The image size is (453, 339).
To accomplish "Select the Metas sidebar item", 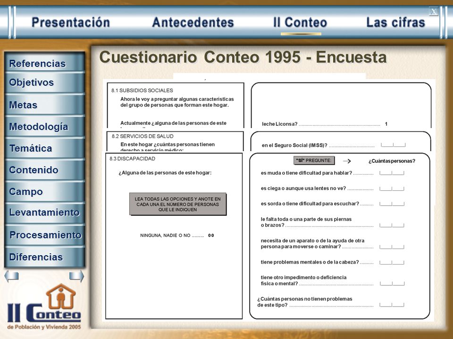I will click(45, 105).
